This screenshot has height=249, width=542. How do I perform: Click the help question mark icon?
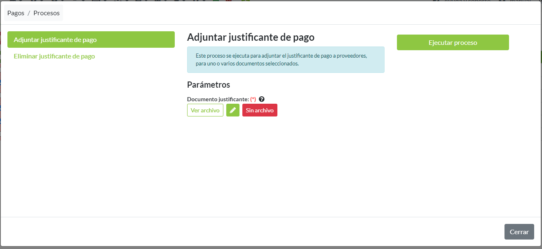tap(261, 99)
